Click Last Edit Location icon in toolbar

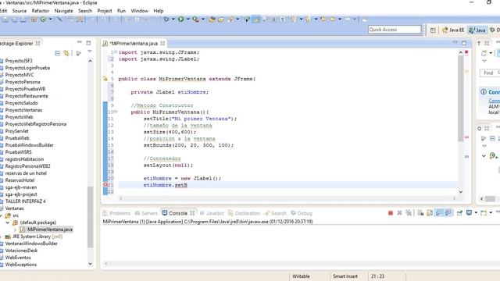coord(323,20)
